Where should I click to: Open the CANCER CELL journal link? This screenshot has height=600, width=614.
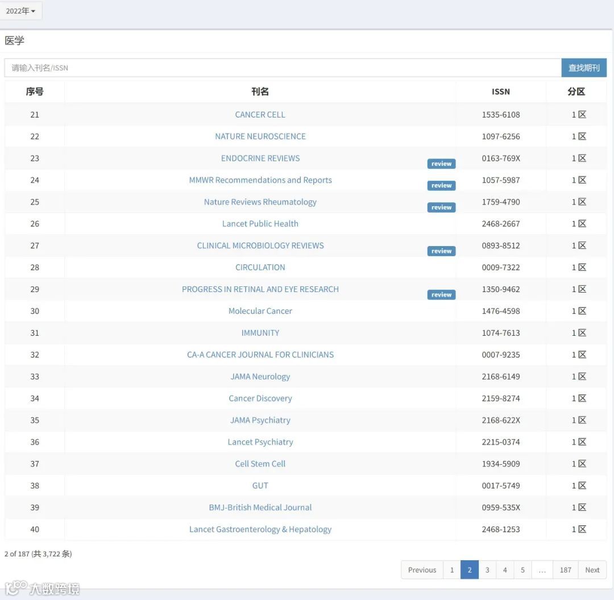[x=260, y=115]
